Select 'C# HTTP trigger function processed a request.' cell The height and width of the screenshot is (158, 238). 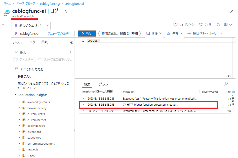(150, 105)
